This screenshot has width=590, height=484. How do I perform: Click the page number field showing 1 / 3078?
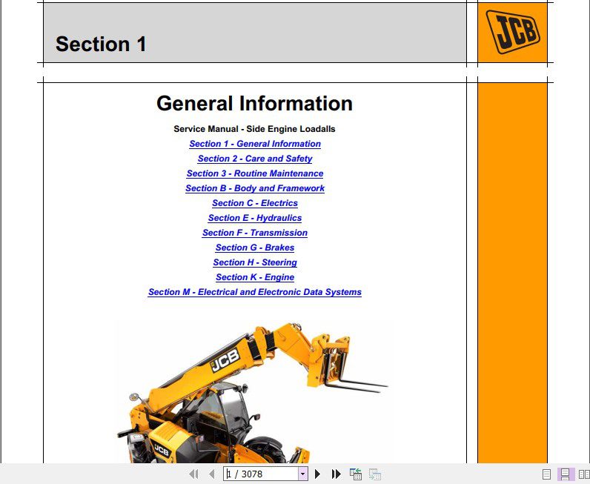pyautogui.click(x=261, y=474)
